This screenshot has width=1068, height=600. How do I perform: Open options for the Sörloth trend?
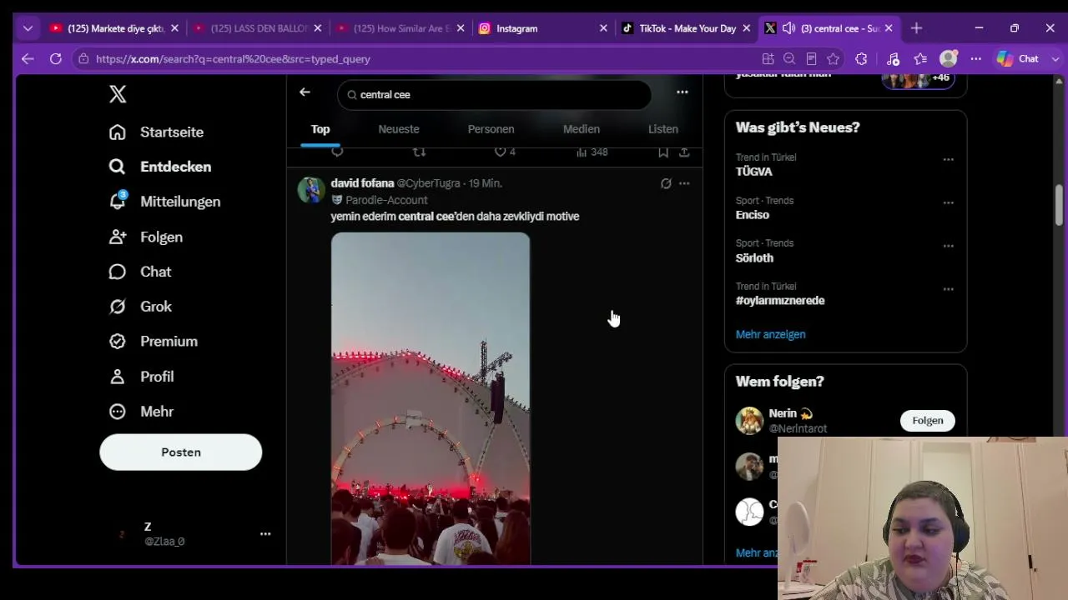(948, 246)
